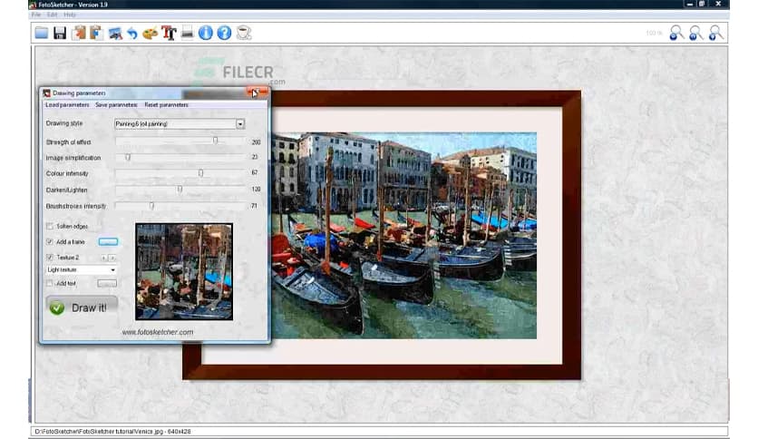Viewport: 758px width, 439px height.
Task: Open the Edit menu
Action: (53, 15)
